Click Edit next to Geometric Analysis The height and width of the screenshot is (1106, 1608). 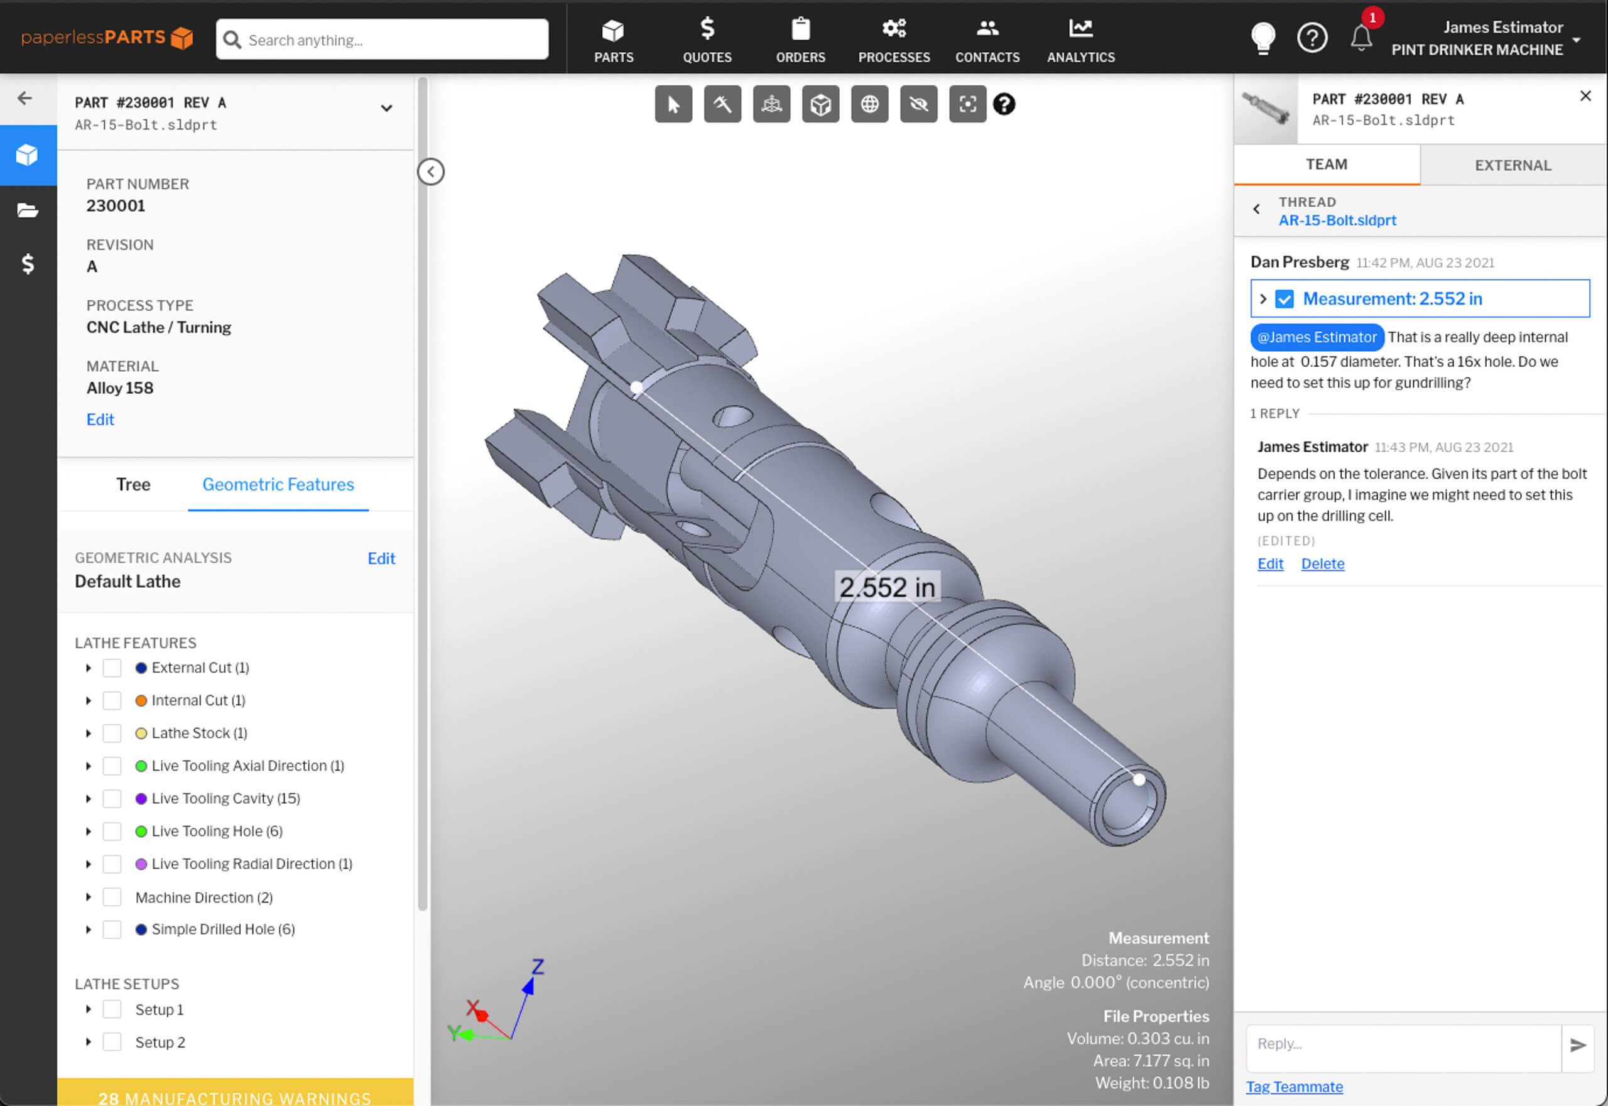[x=381, y=558]
